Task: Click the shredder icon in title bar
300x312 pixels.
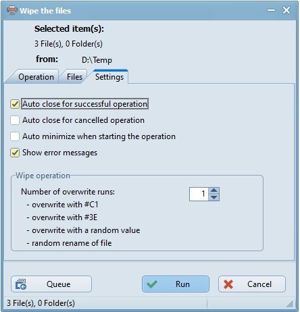Action: tap(12, 10)
